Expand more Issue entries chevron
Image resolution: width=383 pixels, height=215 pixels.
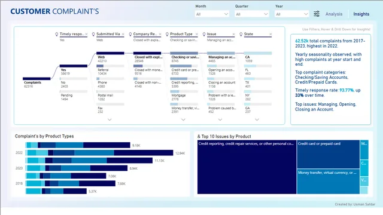[220, 119]
